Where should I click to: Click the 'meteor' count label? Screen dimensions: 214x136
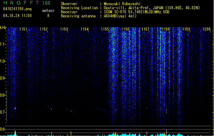coord(48,11)
